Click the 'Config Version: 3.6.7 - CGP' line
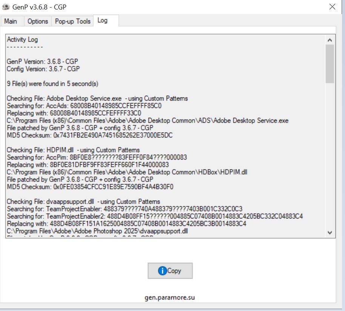 tap(43, 69)
